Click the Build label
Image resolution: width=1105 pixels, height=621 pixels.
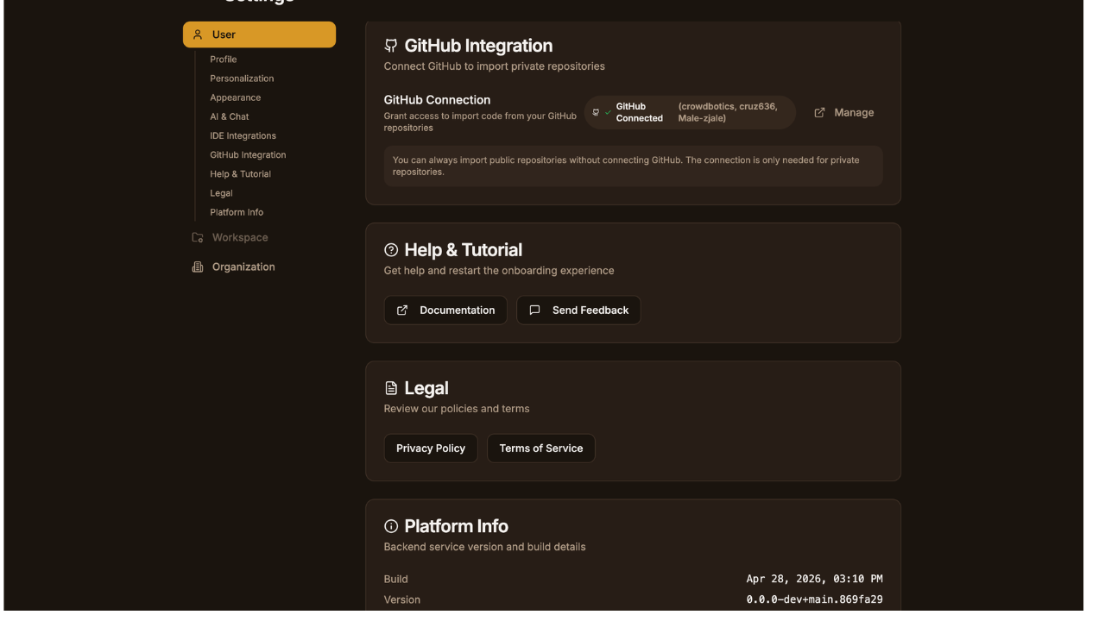click(395, 579)
